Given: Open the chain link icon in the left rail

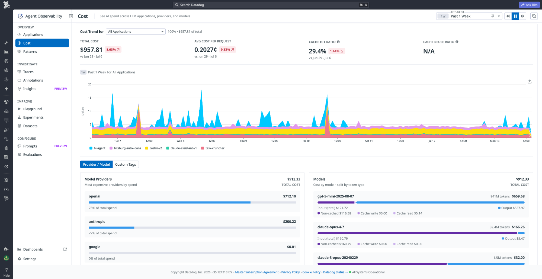Looking at the screenshot, I should click(x=7, y=139).
